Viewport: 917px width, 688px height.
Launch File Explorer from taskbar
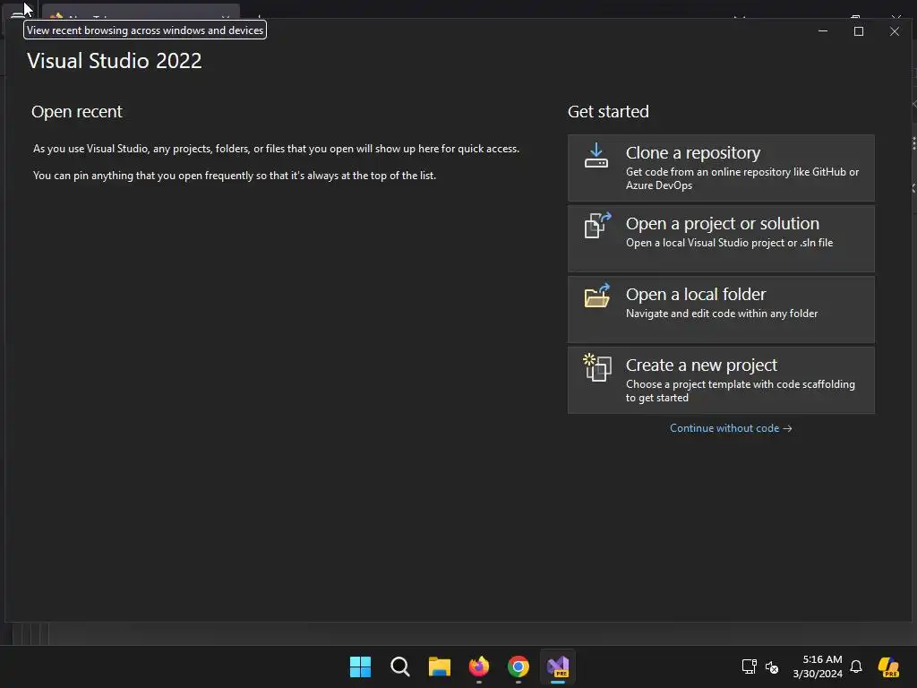tap(439, 666)
